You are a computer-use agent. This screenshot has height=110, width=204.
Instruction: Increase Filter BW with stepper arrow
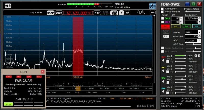click(199, 36)
